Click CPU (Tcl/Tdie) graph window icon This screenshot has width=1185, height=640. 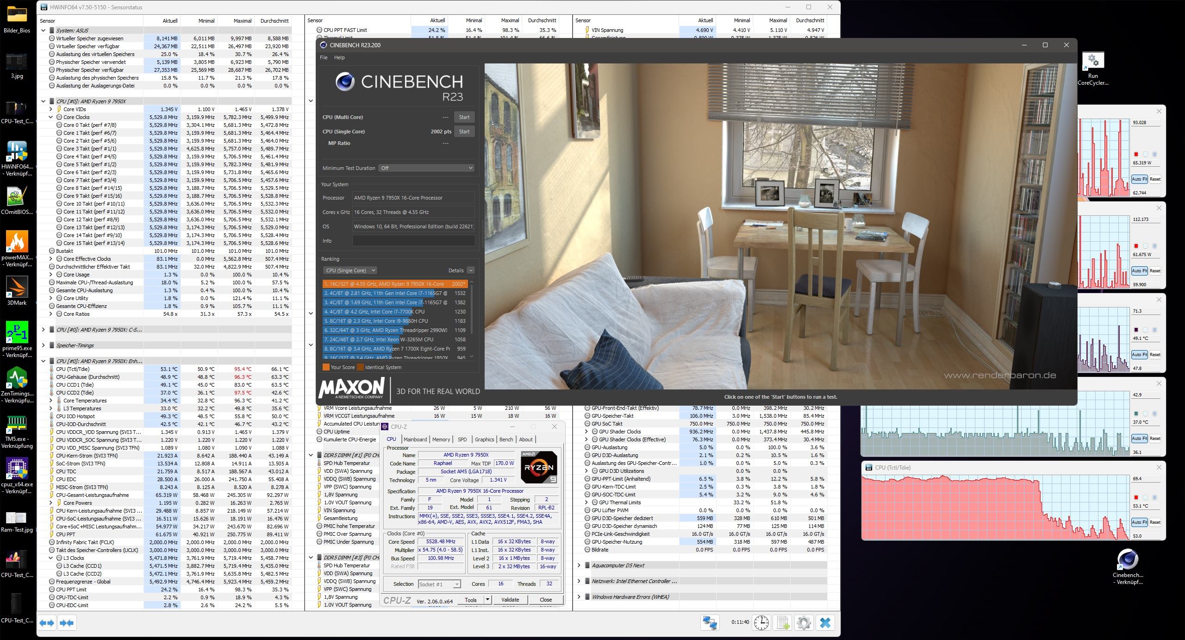pyautogui.click(x=868, y=467)
